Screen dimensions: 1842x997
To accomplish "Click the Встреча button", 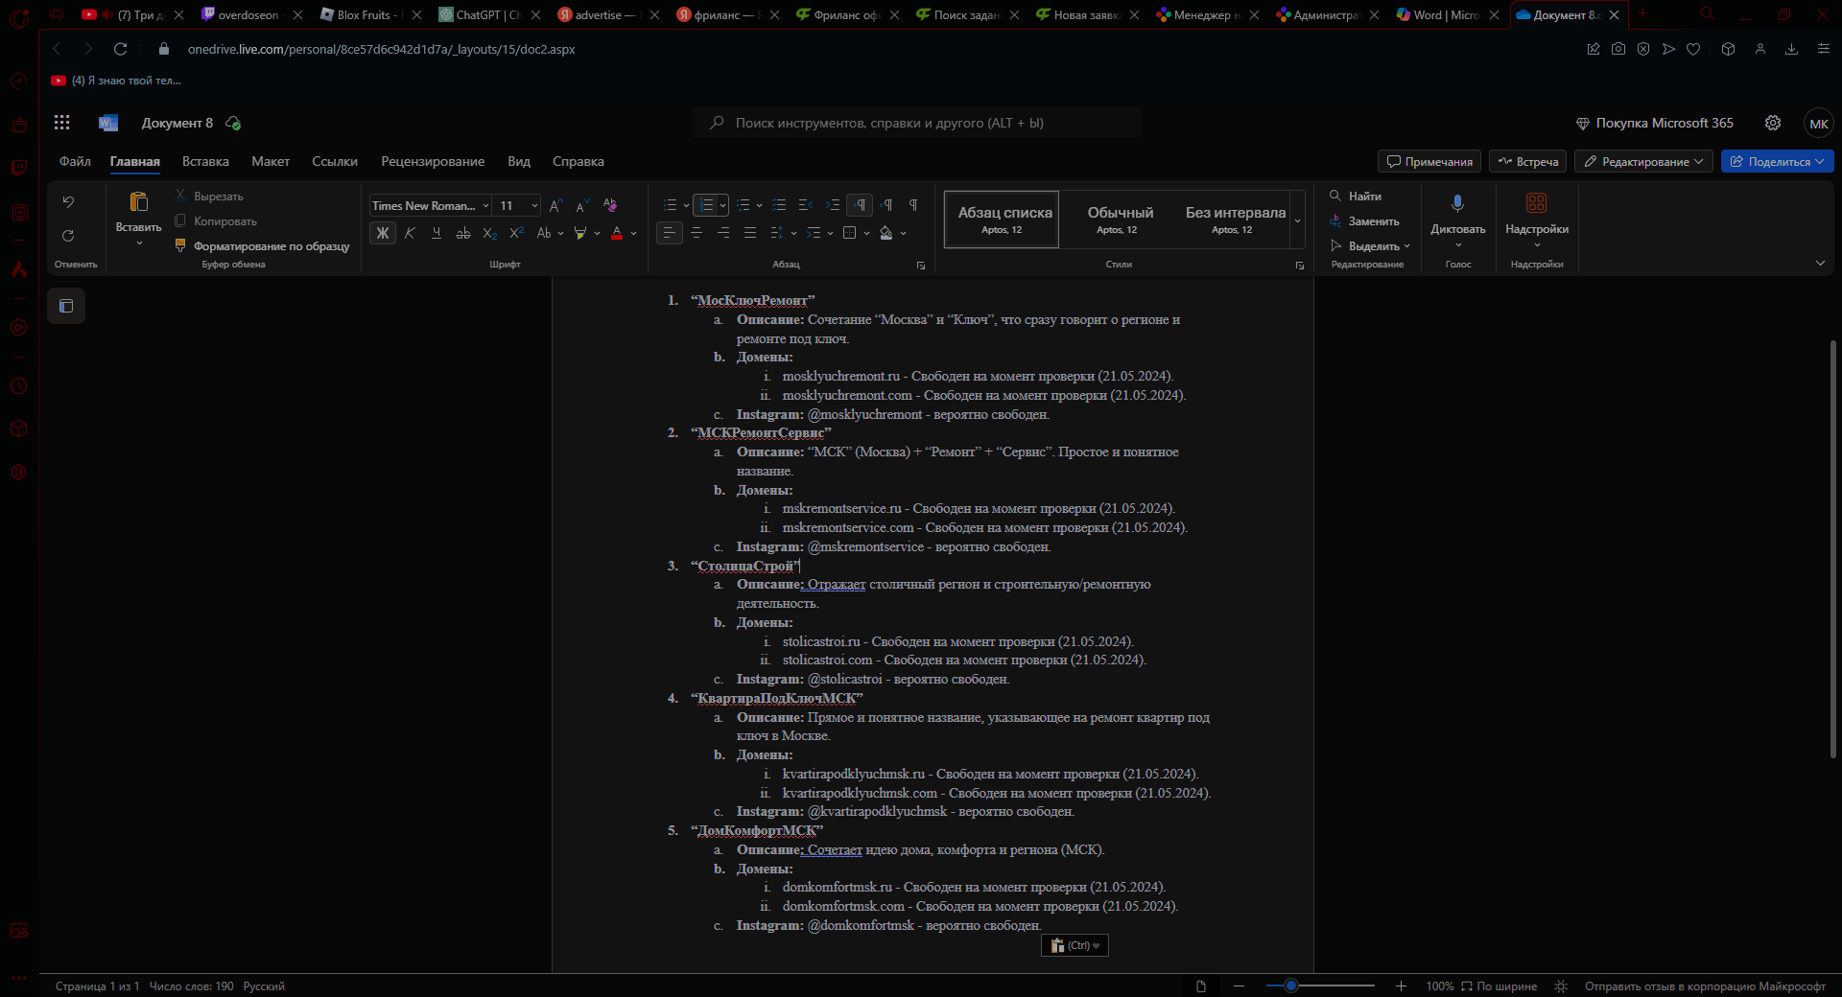I will [1527, 161].
